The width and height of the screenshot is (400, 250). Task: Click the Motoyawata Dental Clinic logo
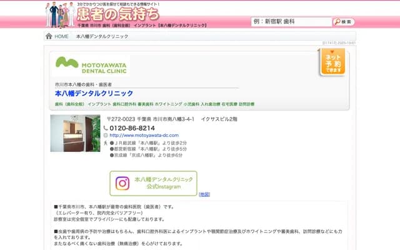pyautogui.click(x=91, y=65)
